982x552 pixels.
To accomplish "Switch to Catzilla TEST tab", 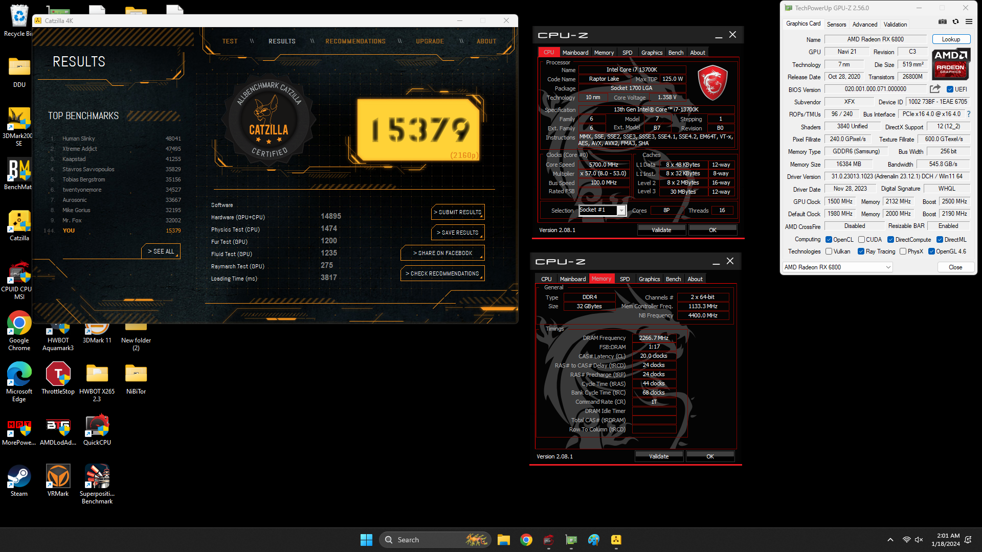I will 230,41.
